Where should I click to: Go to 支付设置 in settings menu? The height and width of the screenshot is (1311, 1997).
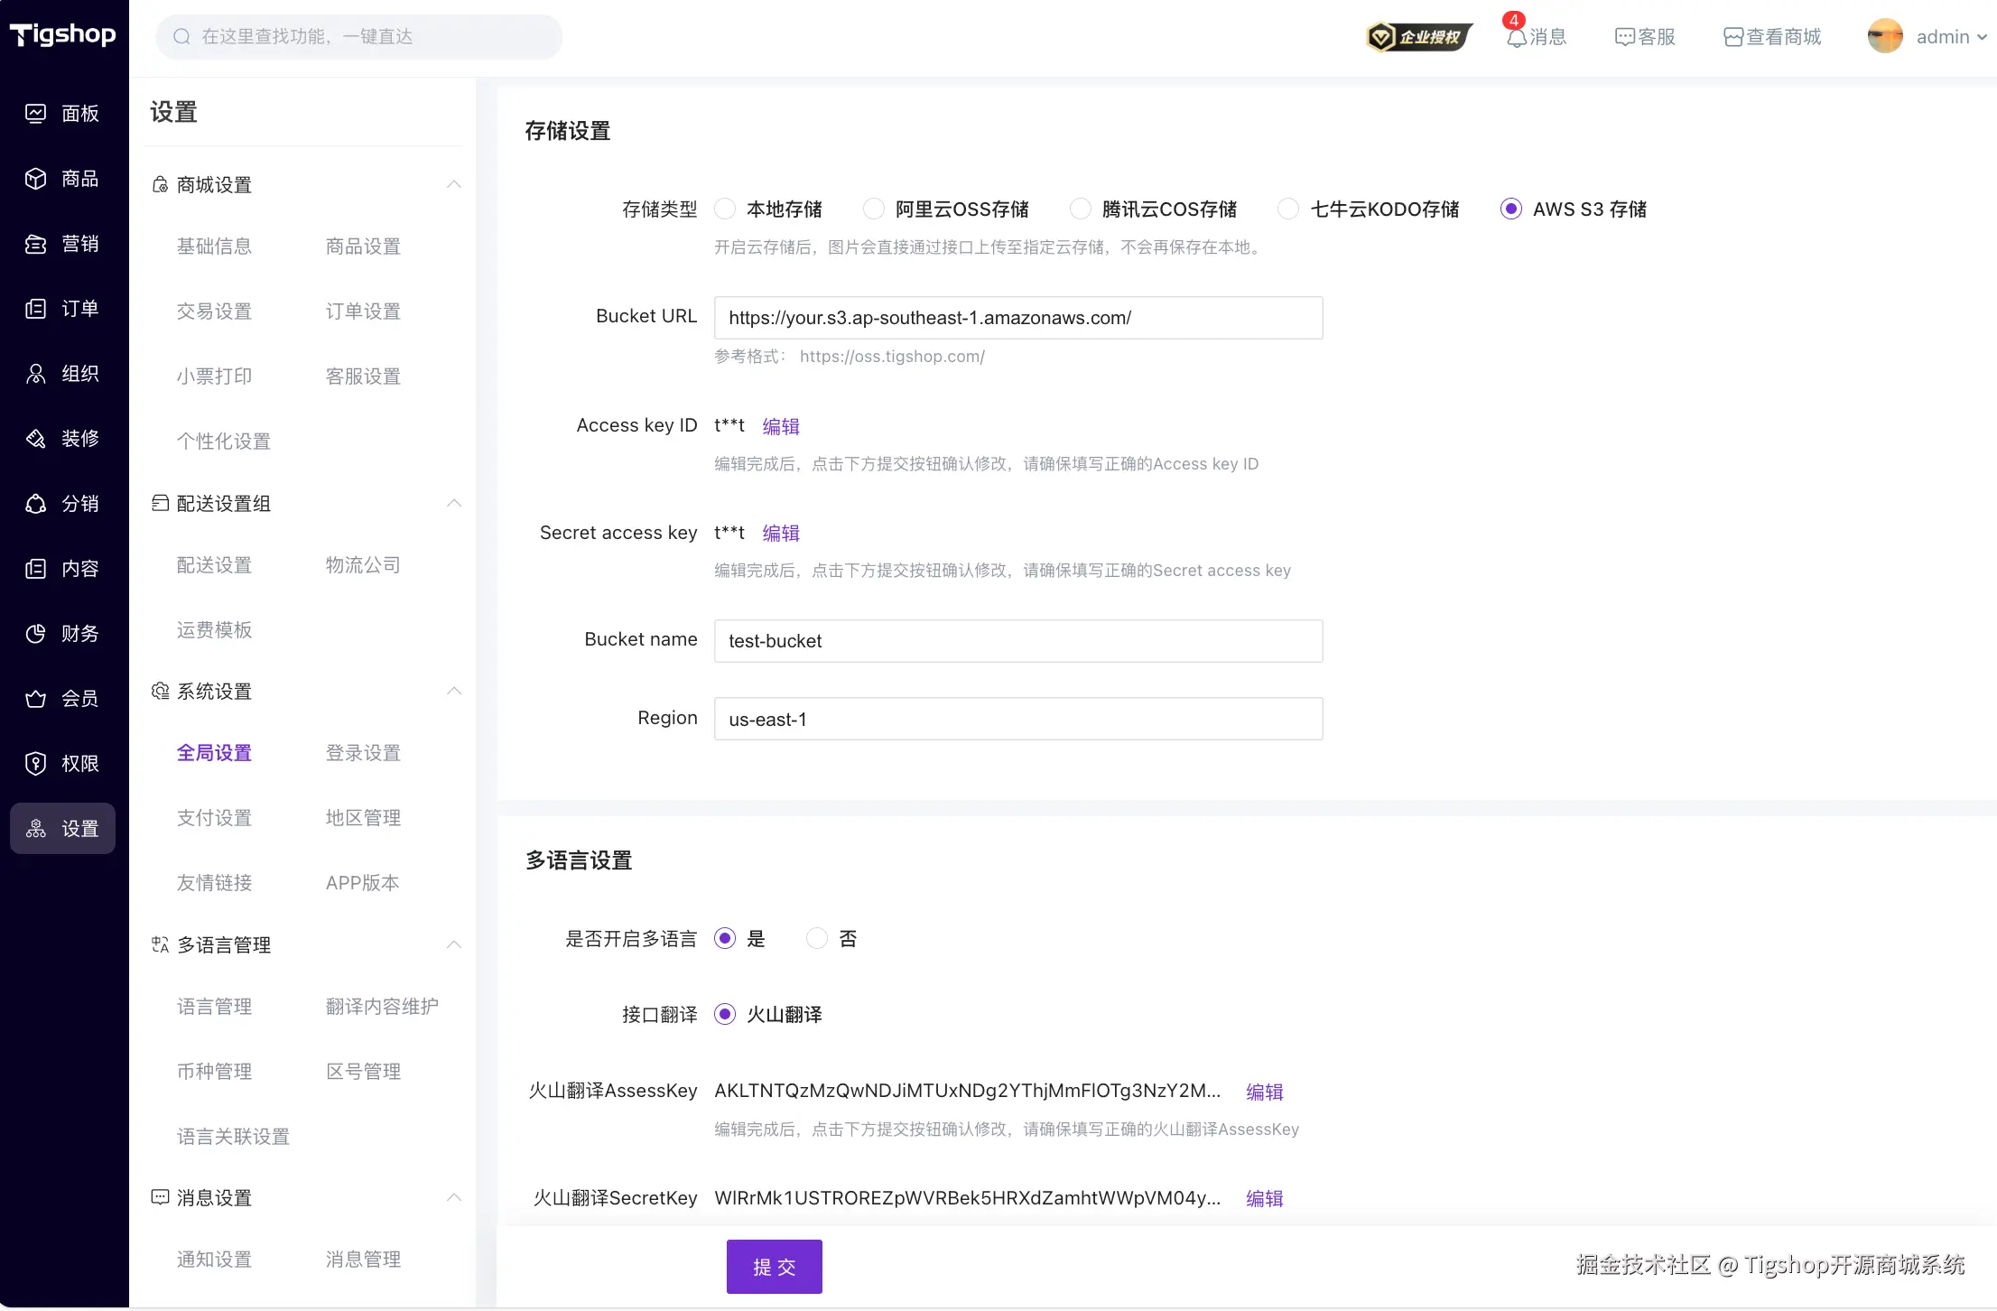pyautogui.click(x=214, y=818)
